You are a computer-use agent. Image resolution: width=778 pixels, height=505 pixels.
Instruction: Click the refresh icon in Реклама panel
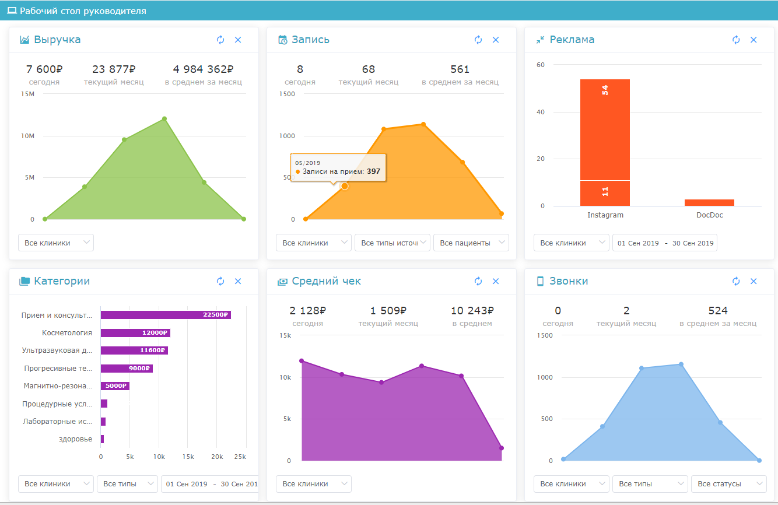pos(736,40)
